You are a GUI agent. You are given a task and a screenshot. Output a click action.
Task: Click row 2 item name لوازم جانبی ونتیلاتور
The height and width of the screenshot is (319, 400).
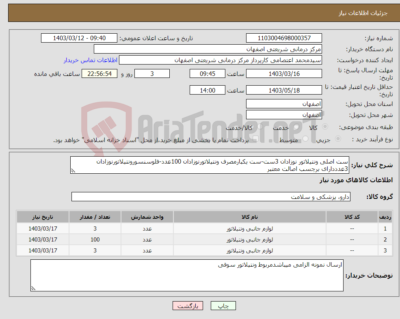(250, 239)
